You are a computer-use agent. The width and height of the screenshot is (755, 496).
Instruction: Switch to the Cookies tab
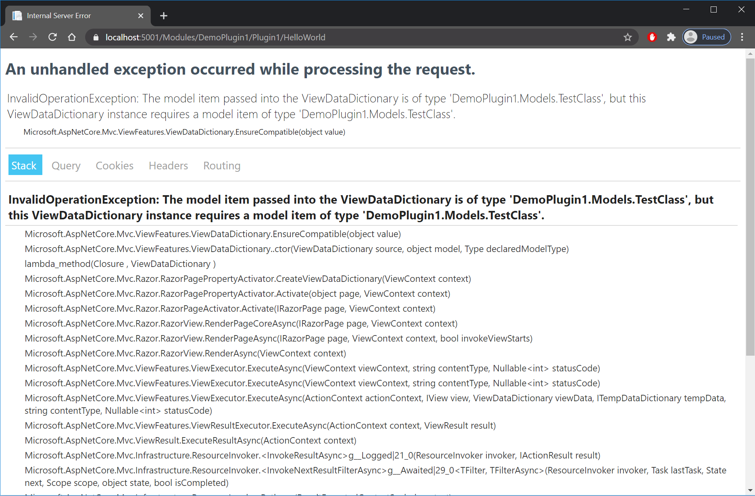click(x=115, y=165)
